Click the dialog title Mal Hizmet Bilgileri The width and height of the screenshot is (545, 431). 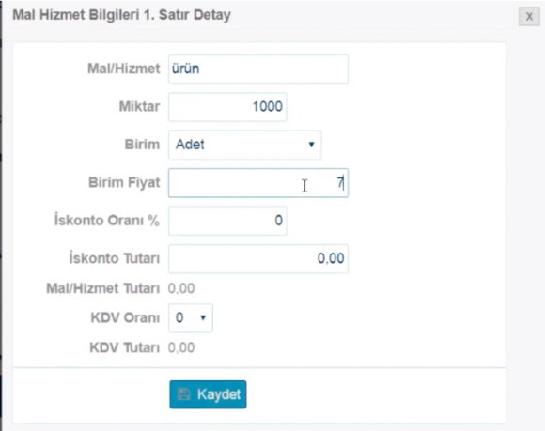point(76,15)
